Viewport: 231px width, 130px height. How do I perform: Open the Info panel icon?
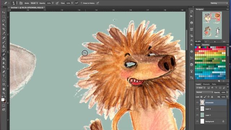tap(191, 23)
